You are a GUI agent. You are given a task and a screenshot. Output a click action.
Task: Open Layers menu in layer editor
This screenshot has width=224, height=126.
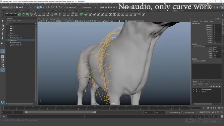[x=195, y=84]
